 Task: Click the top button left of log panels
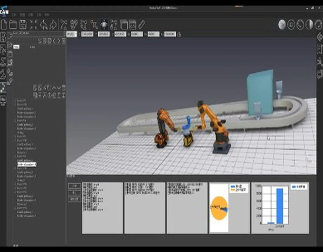pos(74,186)
